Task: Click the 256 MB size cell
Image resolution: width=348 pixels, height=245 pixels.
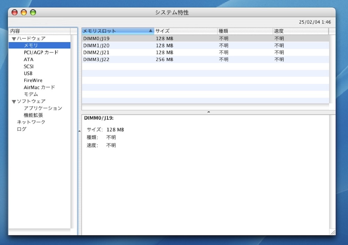Action: coord(165,59)
